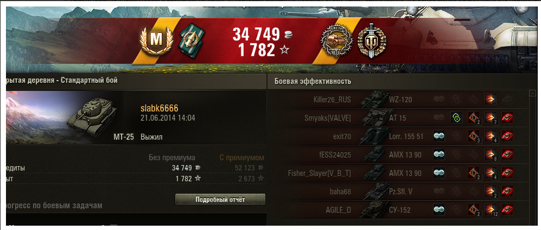541x230 pixels.
Task: Click the spotted icon in exit70 row
Action: pos(439,136)
